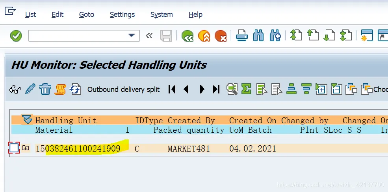Click the Sort Descending icon
The width and height of the screenshot is (388, 192).
[306, 89]
